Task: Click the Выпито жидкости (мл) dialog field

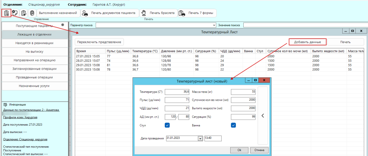Action: (x=243, y=109)
